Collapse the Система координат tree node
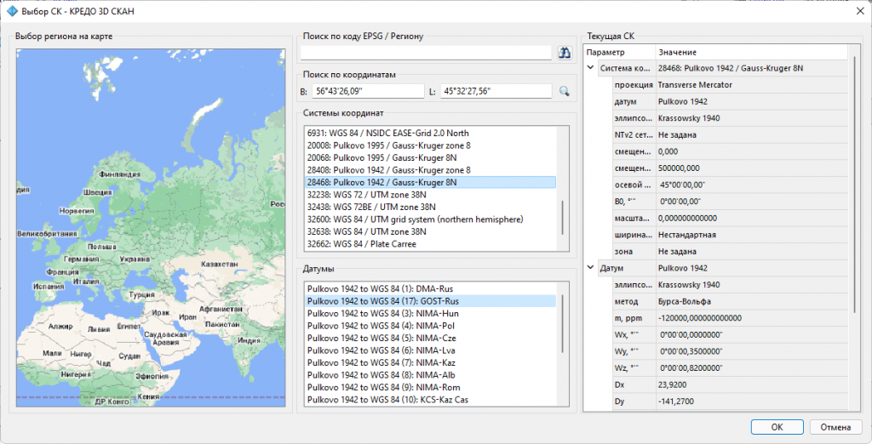The image size is (872, 444). [x=591, y=68]
